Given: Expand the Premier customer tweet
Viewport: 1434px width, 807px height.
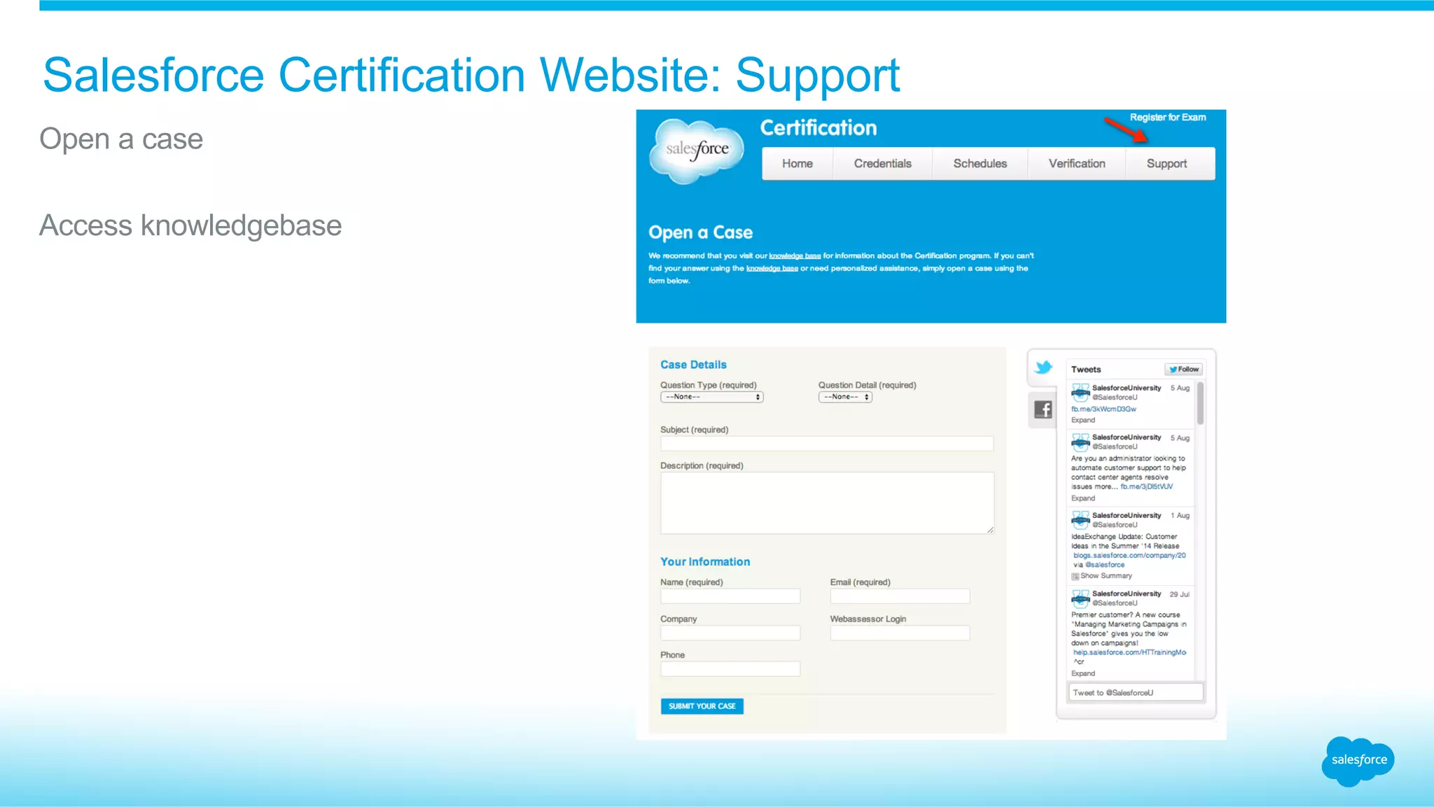Looking at the screenshot, I should tap(1083, 673).
